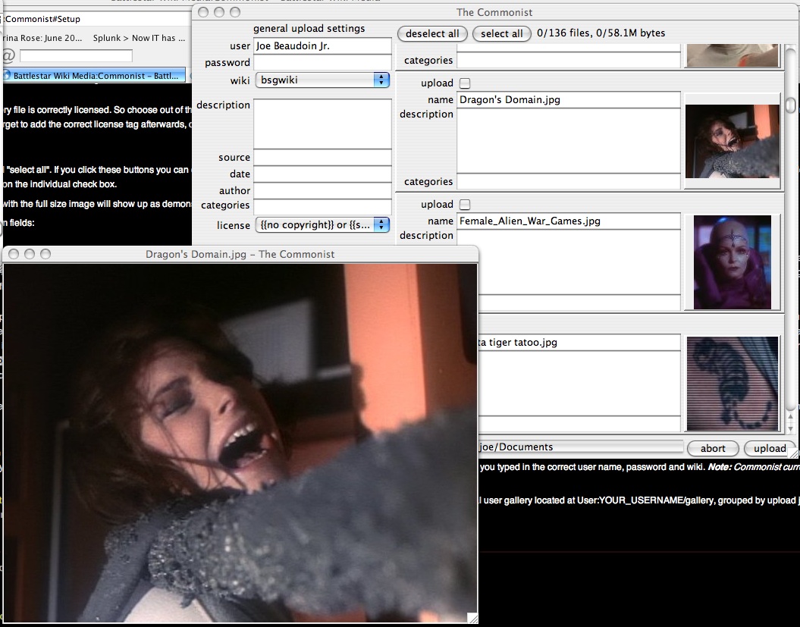Enable upload checkbox for Female_Alien_War_Games.jpg
Viewport: 800px width, 627px height.
coord(465,205)
